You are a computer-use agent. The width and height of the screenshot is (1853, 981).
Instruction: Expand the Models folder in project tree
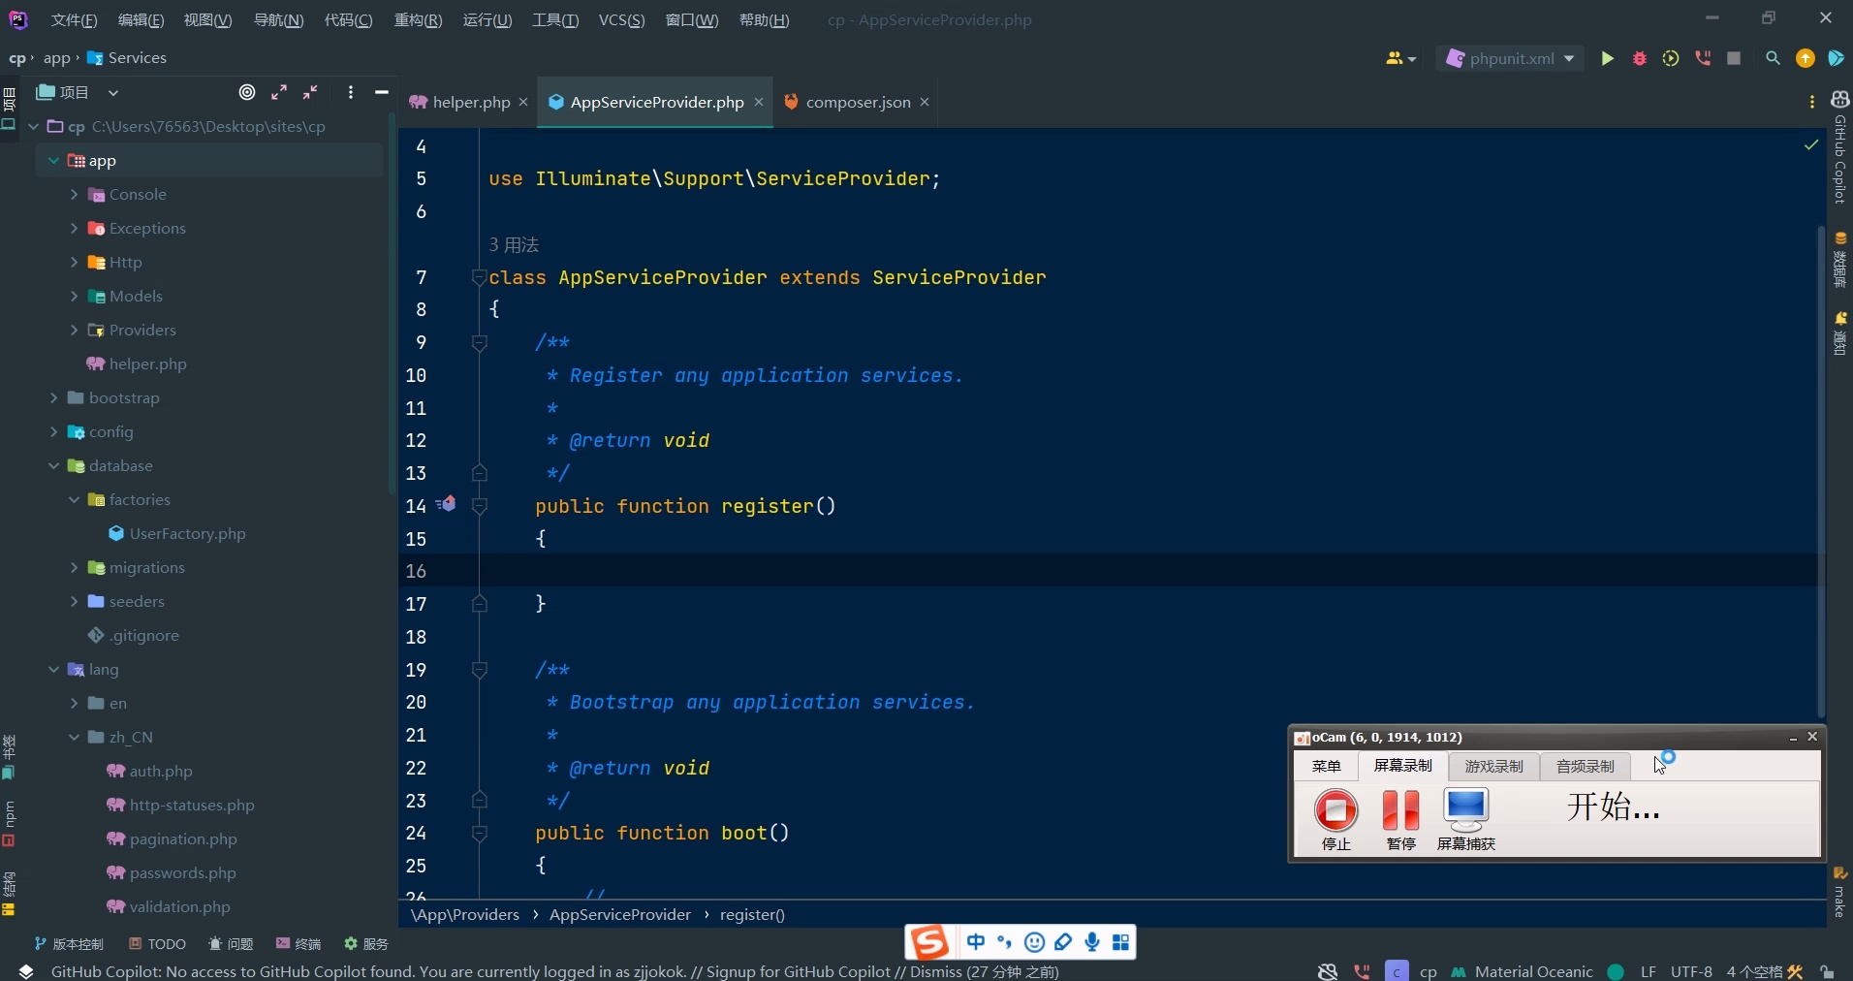point(77,296)
